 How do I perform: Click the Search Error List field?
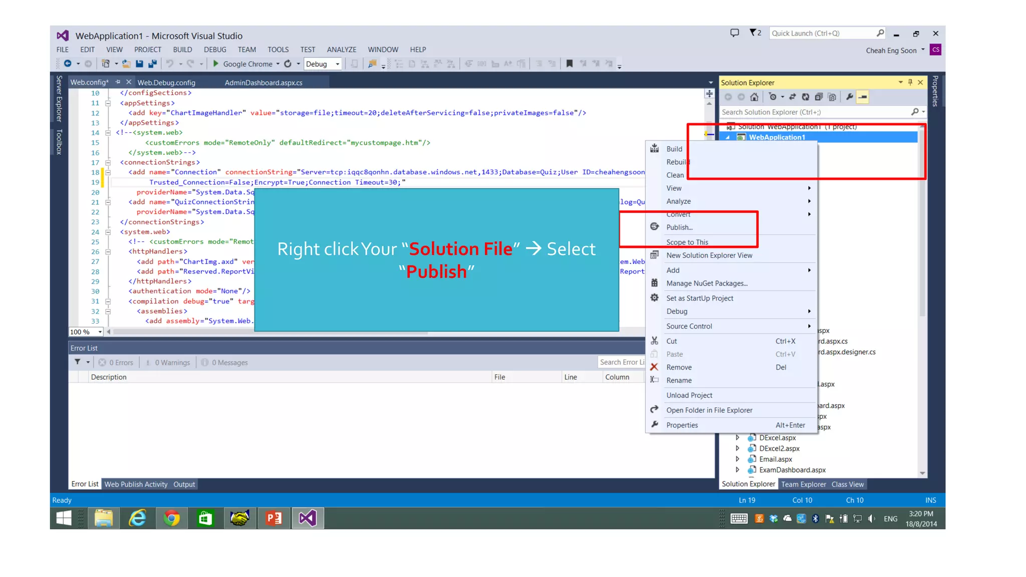click(x=621, y=362)
